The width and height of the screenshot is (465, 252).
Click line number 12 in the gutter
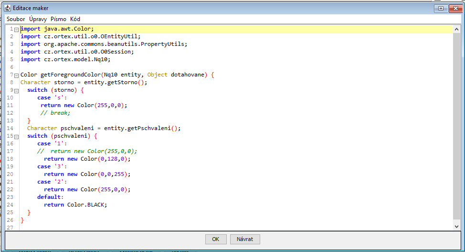coord(10,113)
